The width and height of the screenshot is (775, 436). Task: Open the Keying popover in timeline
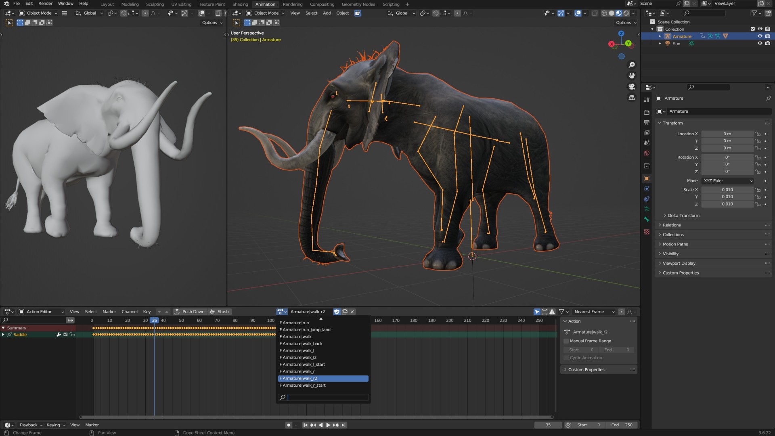tap(56, 425)
